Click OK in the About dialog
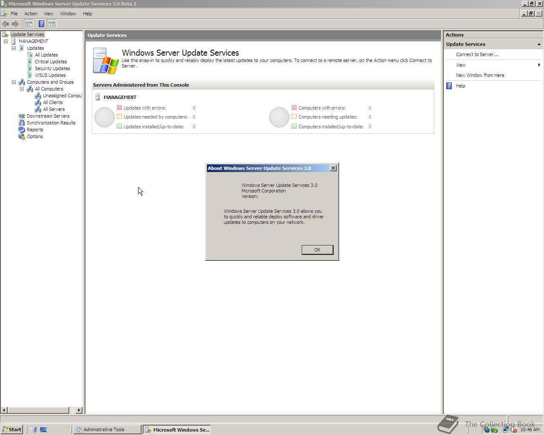 point(317,250)
